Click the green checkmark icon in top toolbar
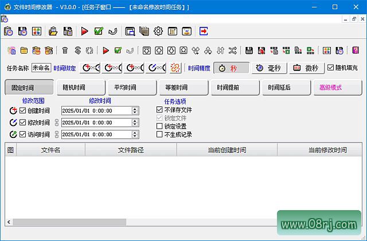Screen dimensions: 367x241 pyautogui.click(x=99, y=31)
